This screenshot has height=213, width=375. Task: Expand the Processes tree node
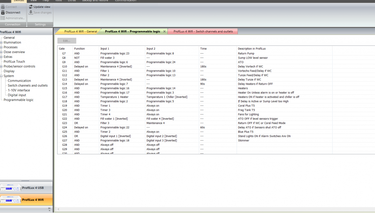tap(2, 47)
